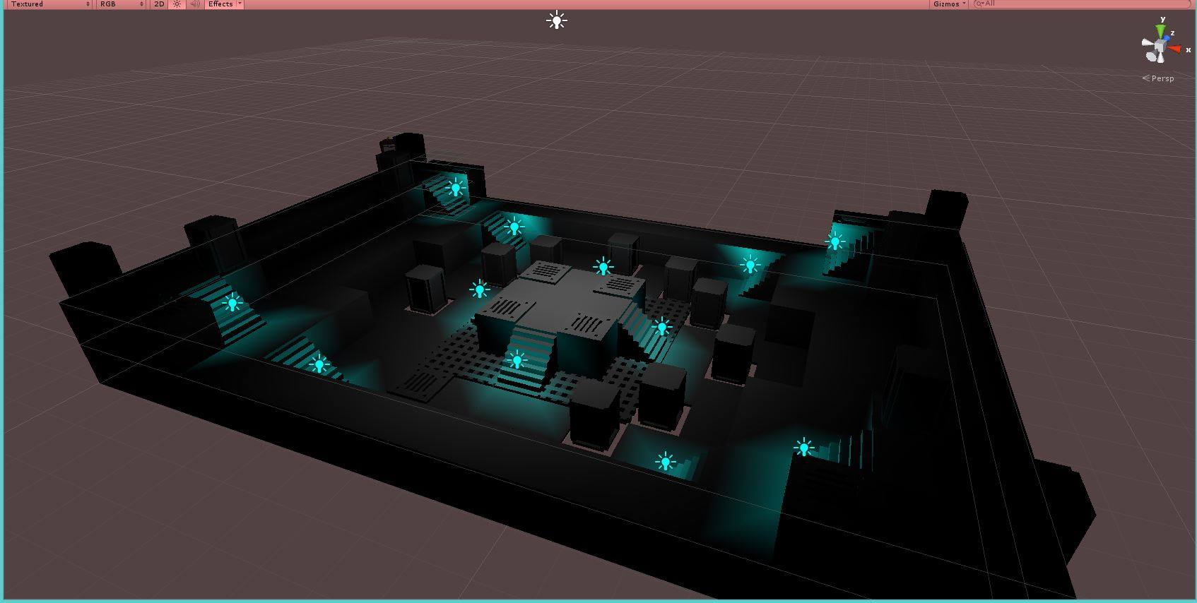Select the leftmost cyan point light
The width and height of the screenshot is (1197, 603).
pyautogui.click(x=232, y=304)
